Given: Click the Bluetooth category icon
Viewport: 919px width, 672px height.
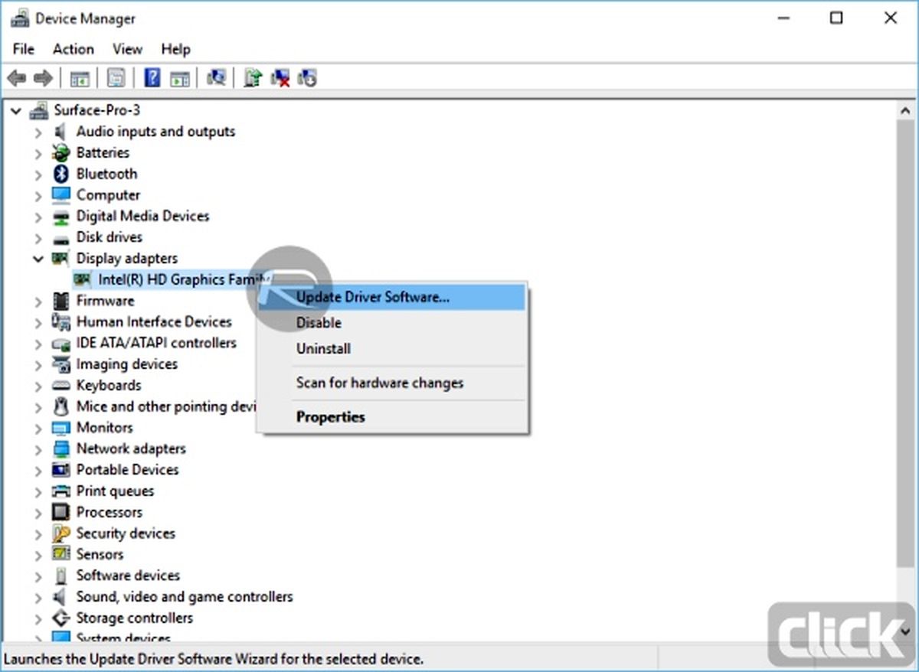Looking at the screenshot, I should pyautogui.click(x=61, y=174).
